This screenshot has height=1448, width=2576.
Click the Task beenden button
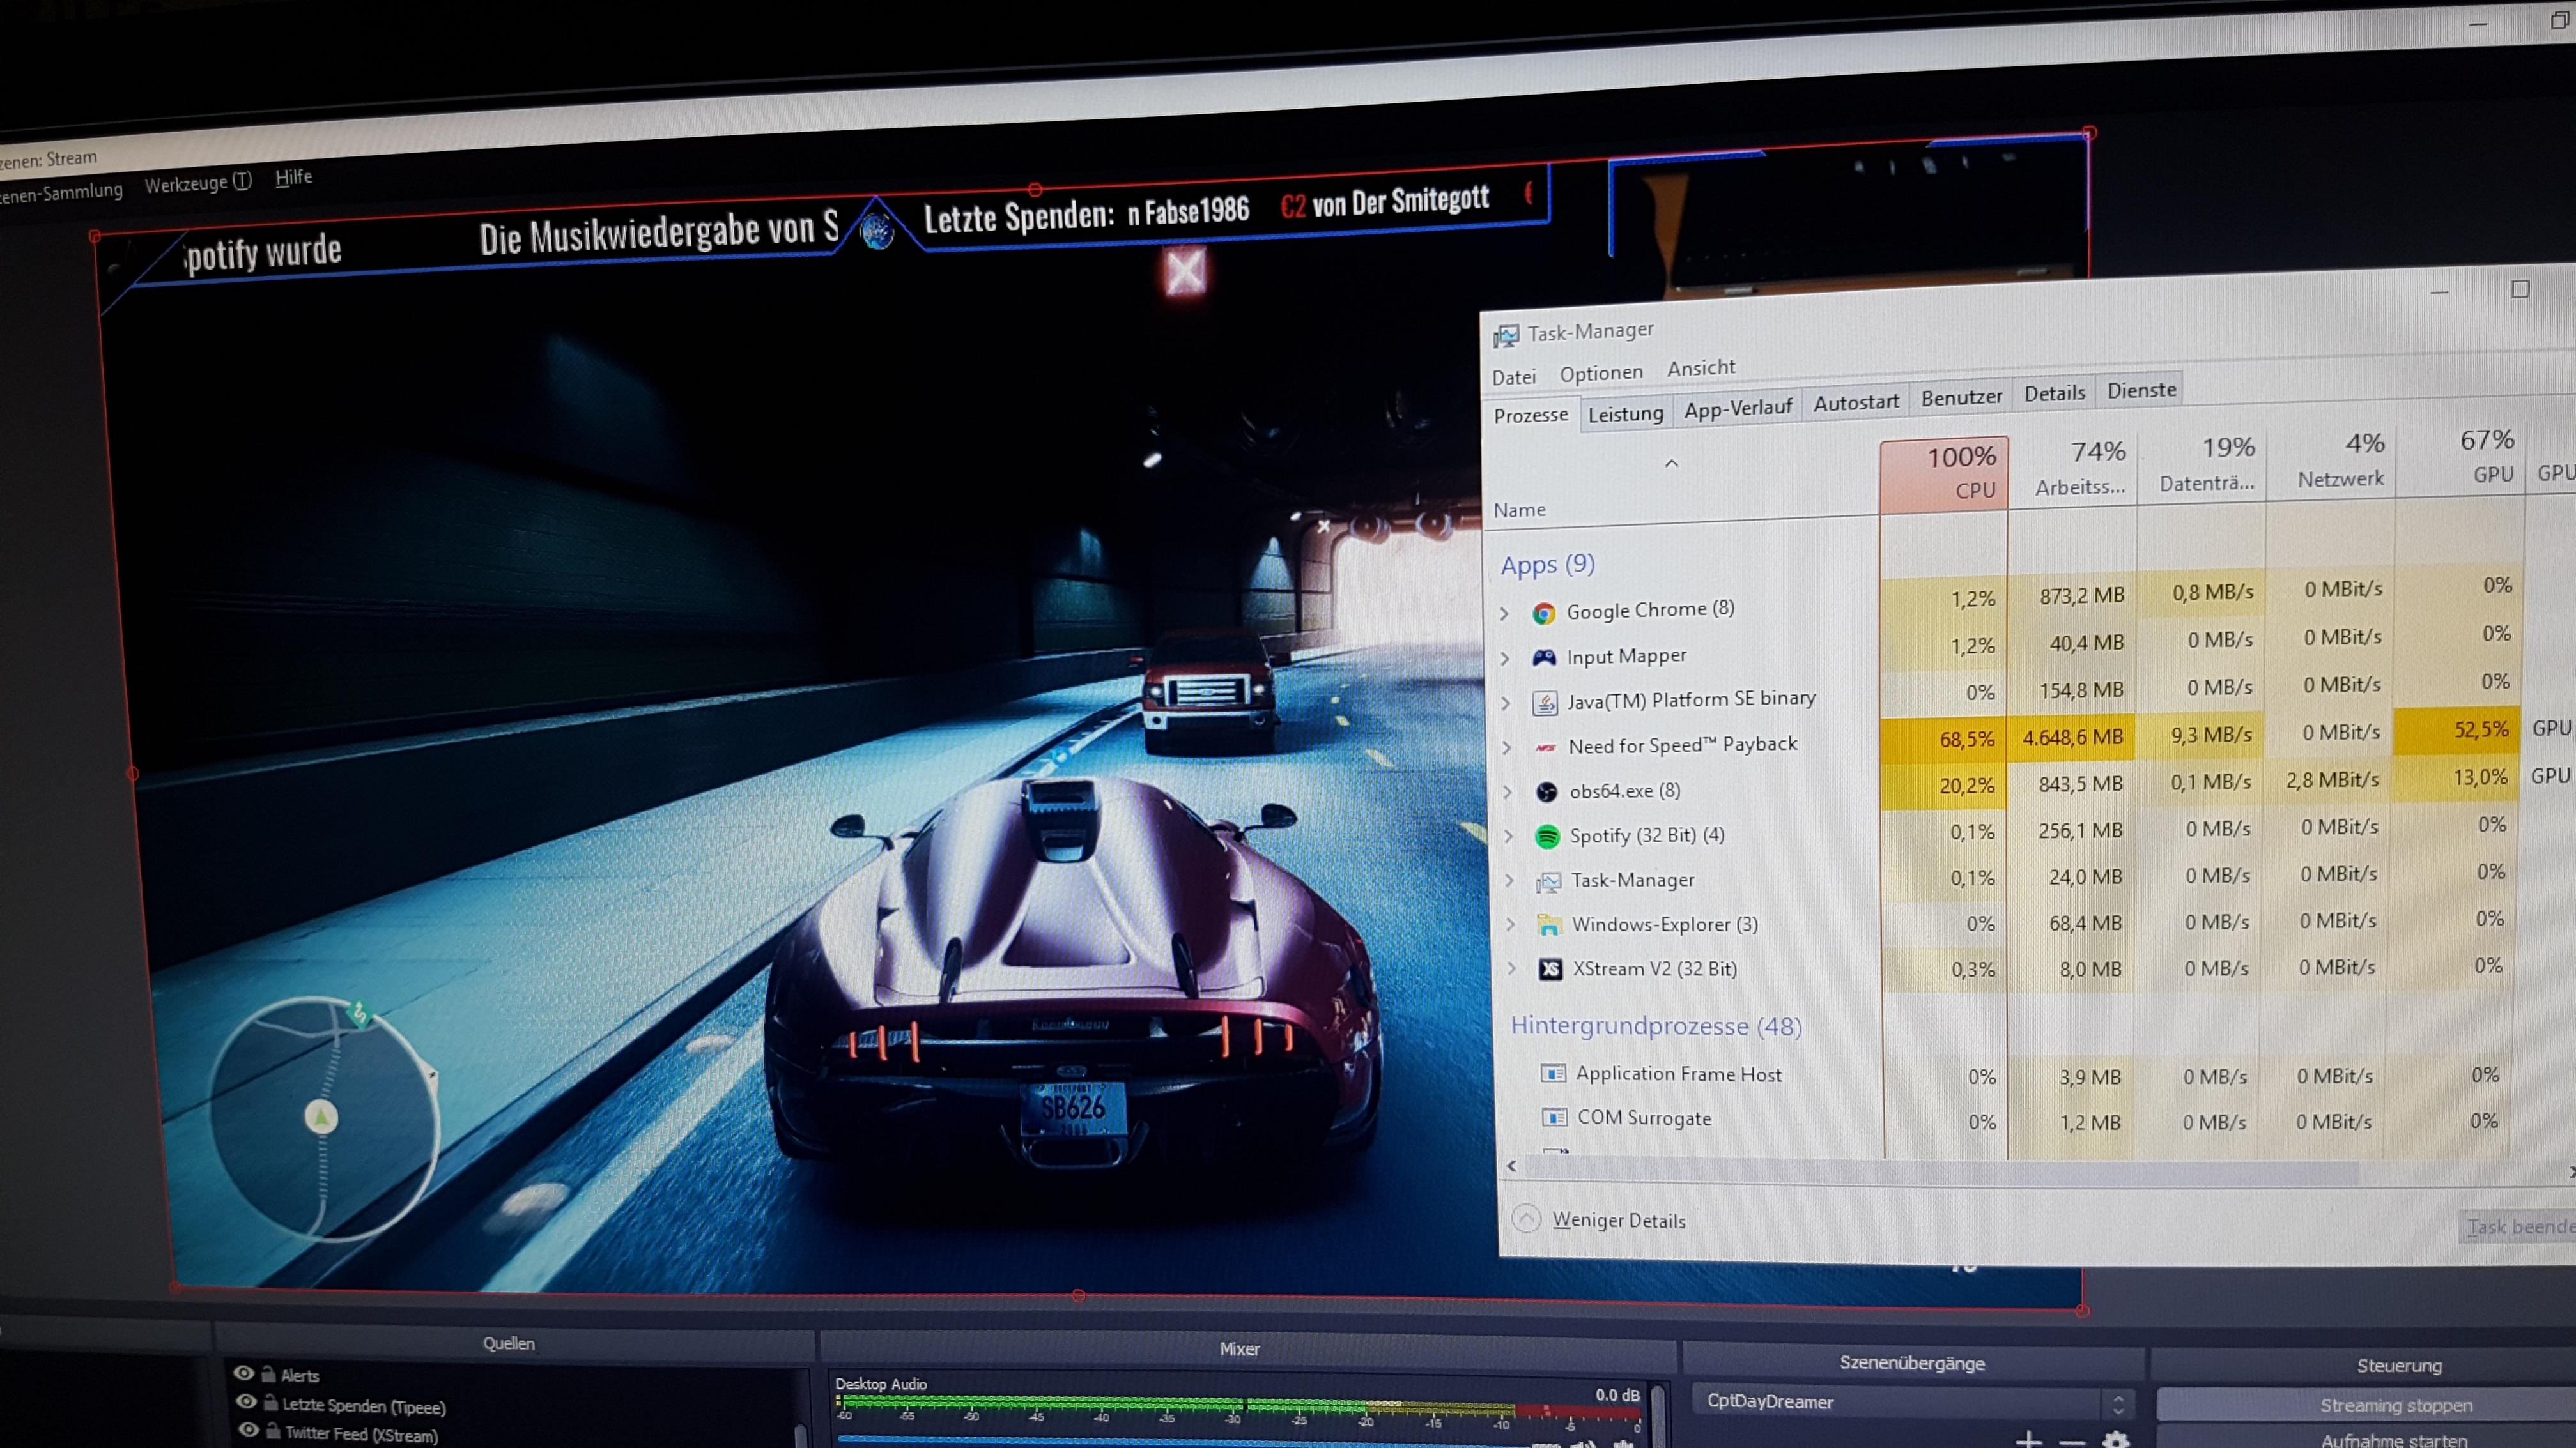click(2518, 1226)
